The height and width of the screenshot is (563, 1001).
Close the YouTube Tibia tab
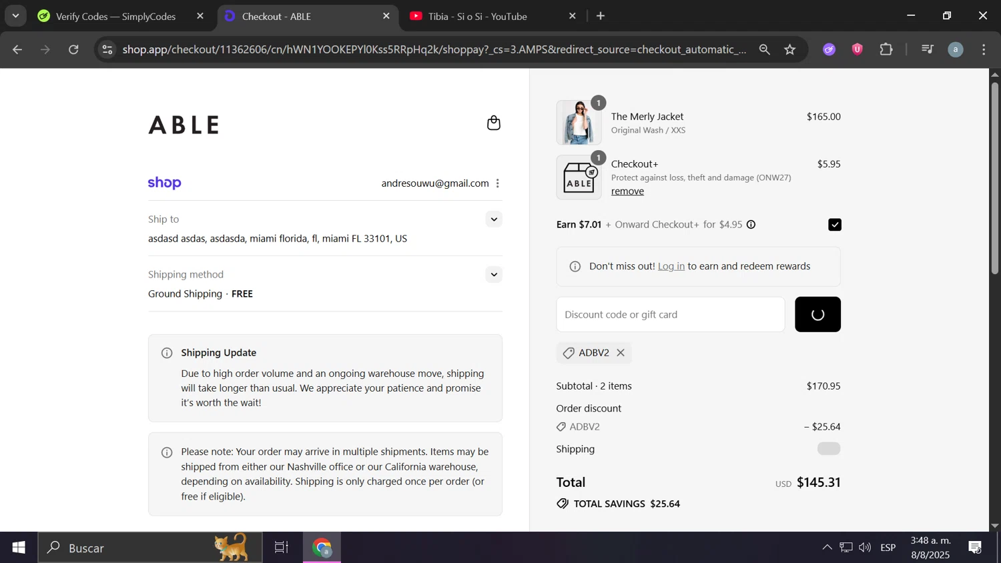click(572, 16)
